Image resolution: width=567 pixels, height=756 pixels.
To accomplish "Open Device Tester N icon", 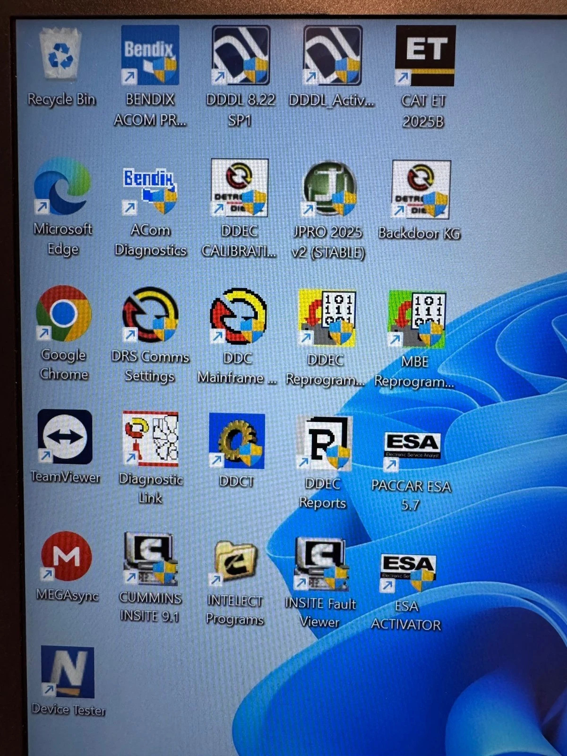I will (x=68, y=672).
